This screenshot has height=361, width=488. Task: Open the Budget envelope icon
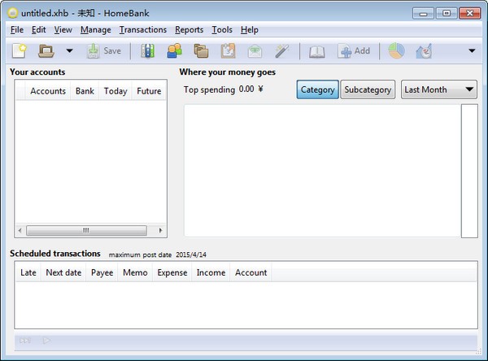[x=255, y=51]
